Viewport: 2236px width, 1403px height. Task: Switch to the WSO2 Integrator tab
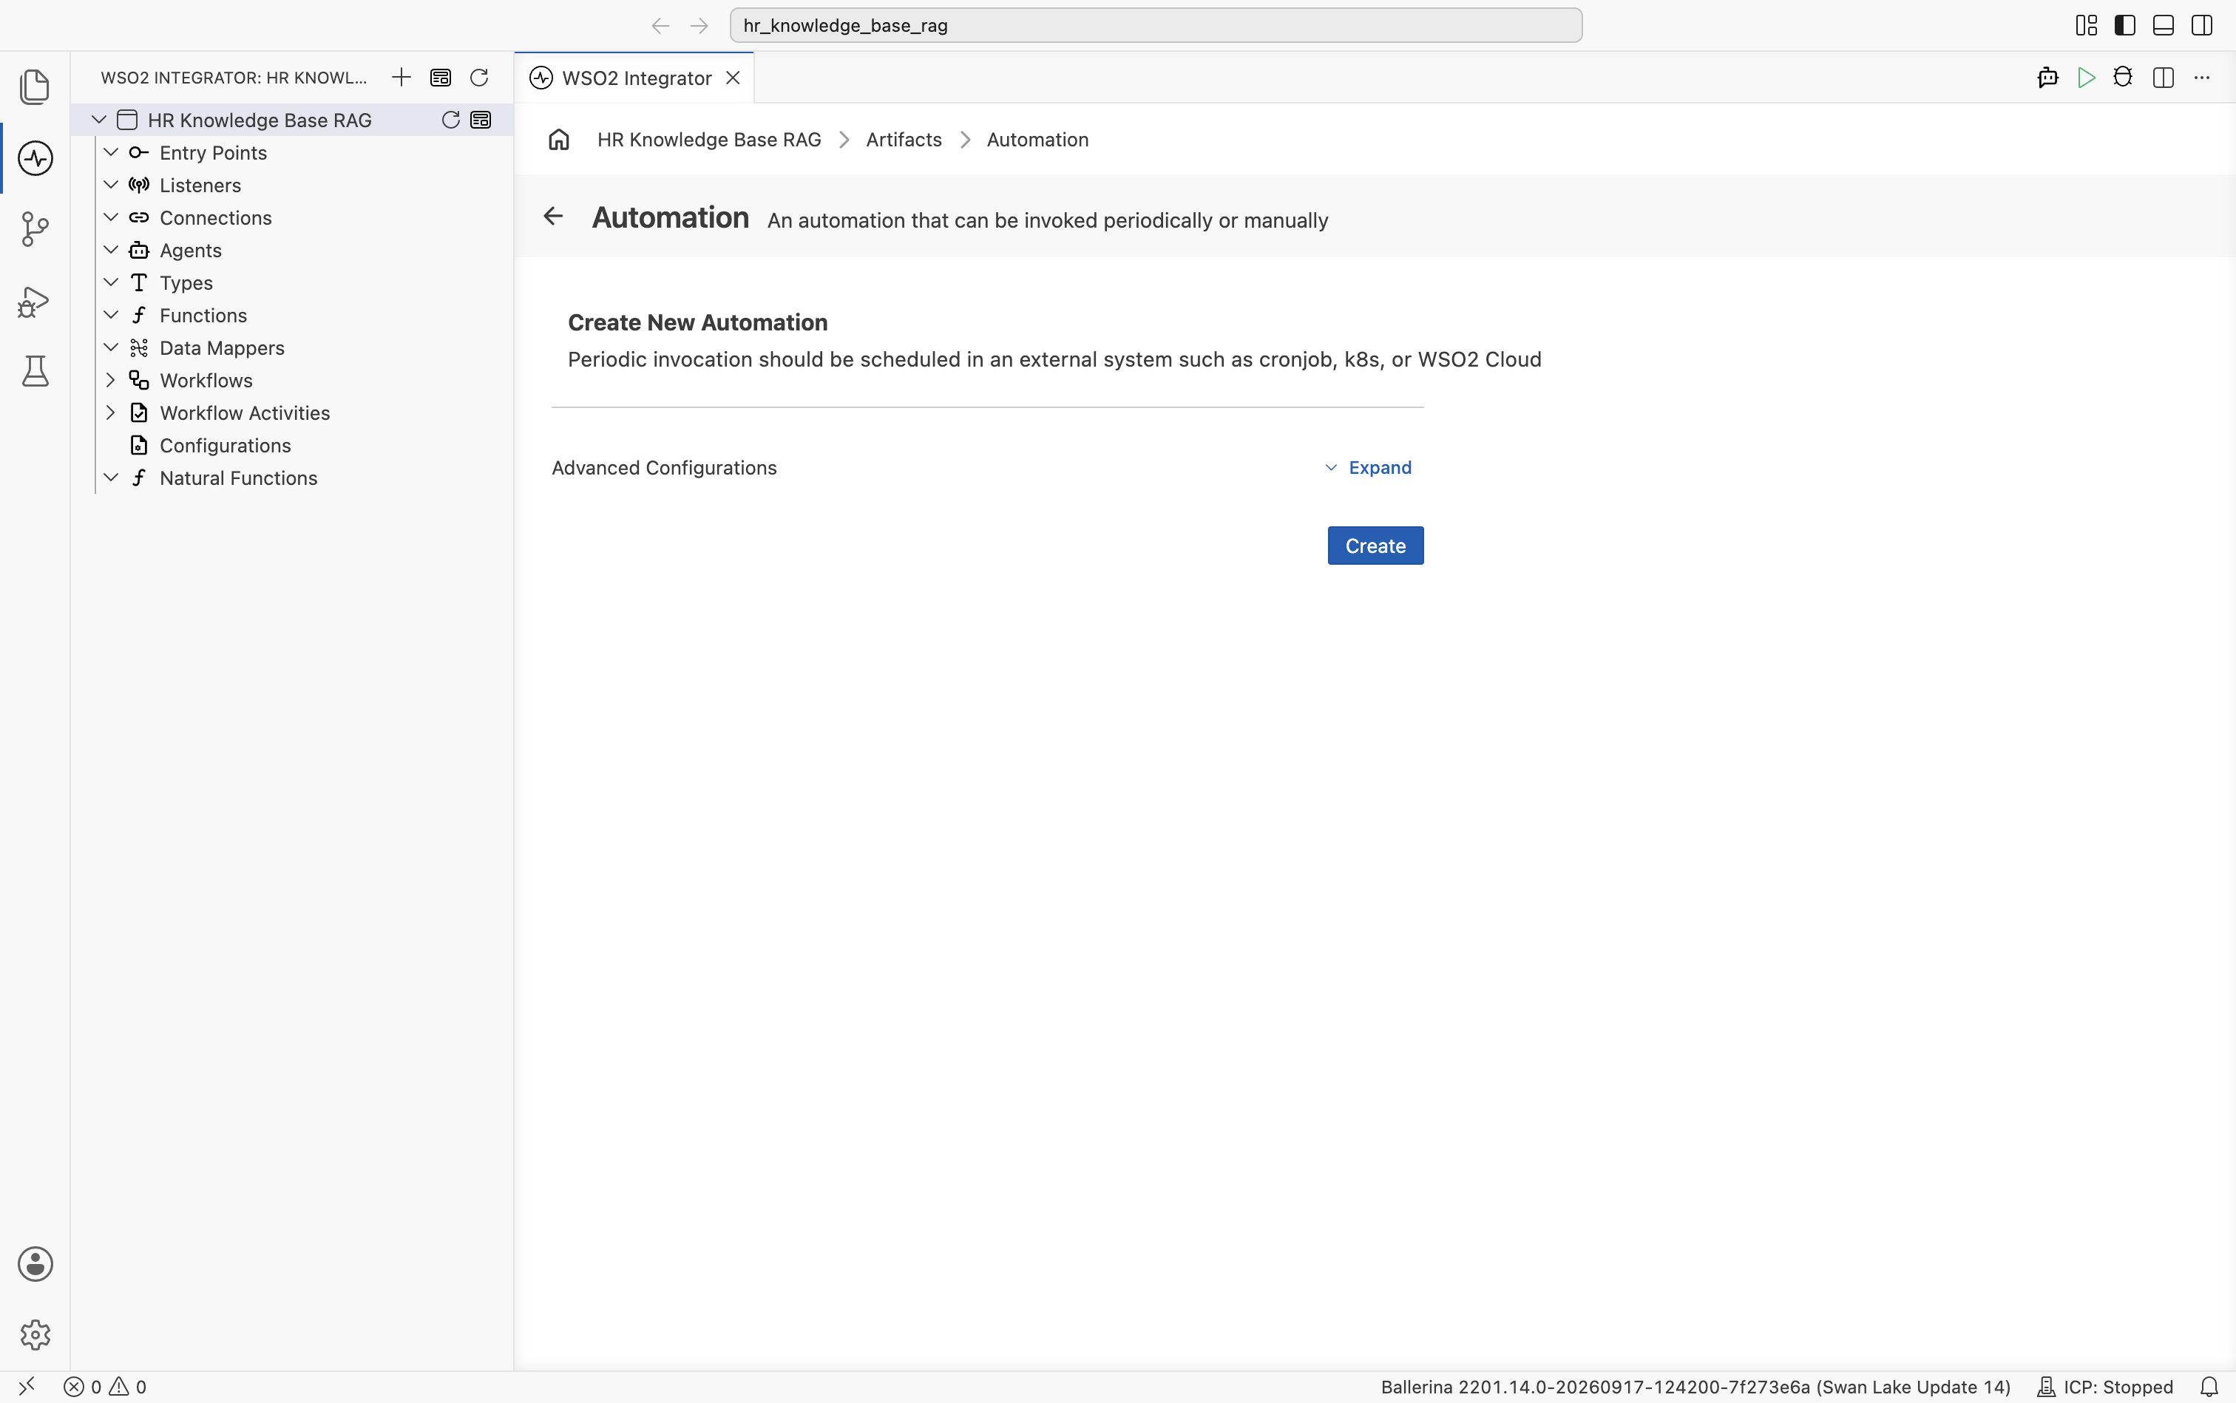pyautogui.click(x=636, y=78)
